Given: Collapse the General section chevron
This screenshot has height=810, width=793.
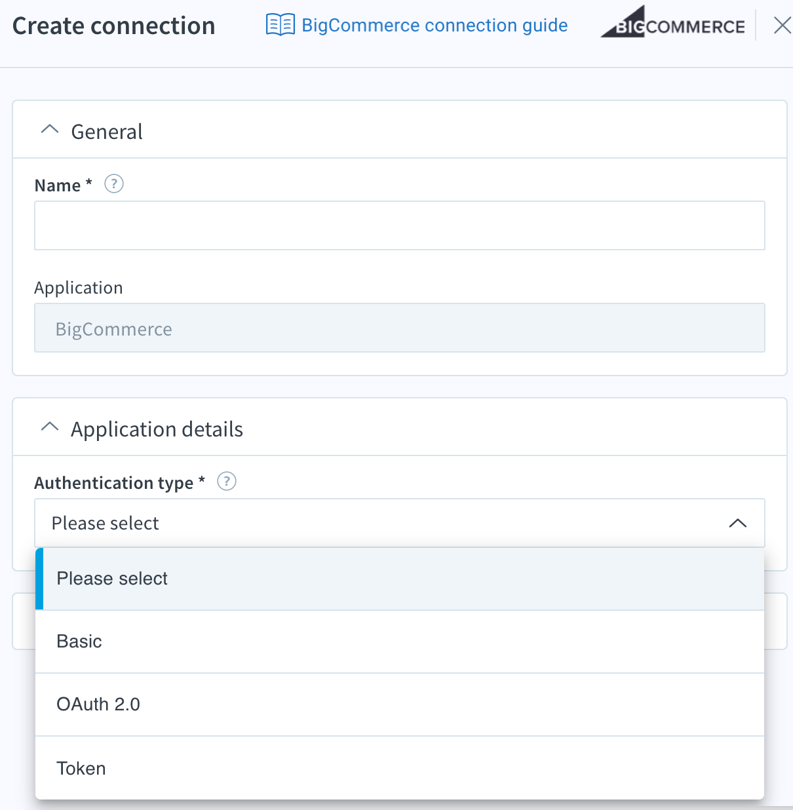Looking at the screenshot, I should click(x=50, y=130).
